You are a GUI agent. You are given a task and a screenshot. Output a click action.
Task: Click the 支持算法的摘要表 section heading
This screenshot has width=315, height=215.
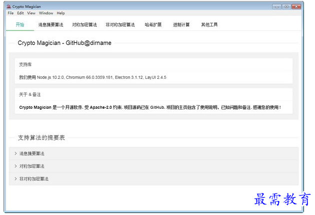pyautogui.click(x=42, y=138)
